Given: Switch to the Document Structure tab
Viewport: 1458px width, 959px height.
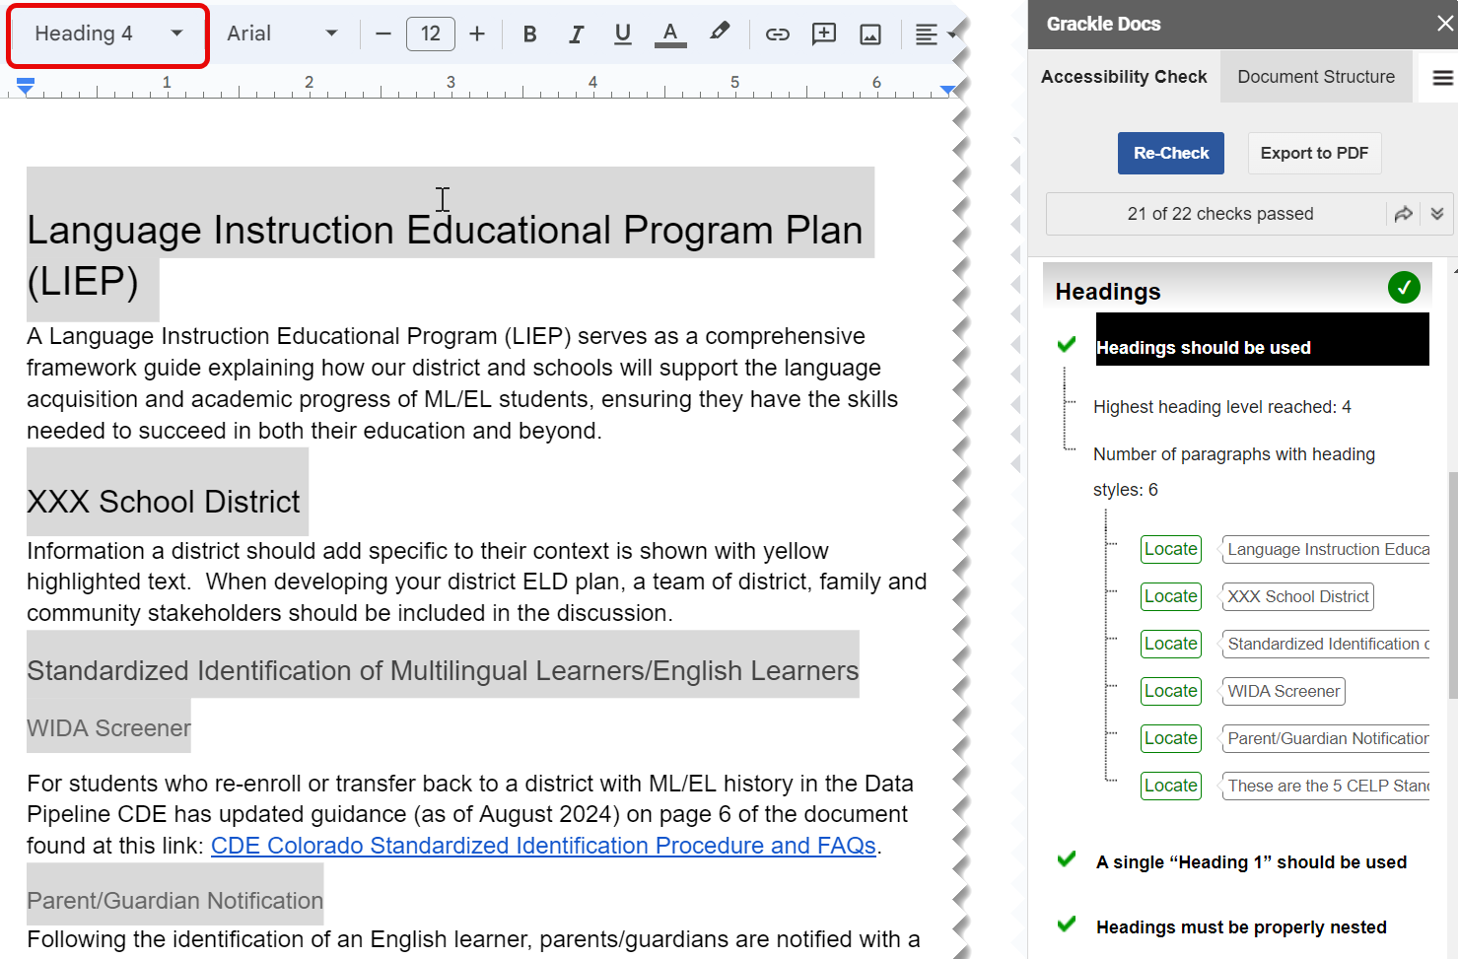Looking at the screenshot, I should point(1316,77).
